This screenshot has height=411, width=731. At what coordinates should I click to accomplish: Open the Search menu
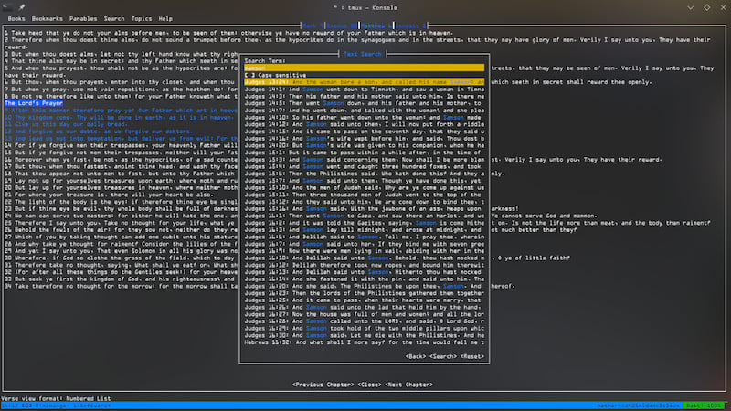(x=113, y=19)
